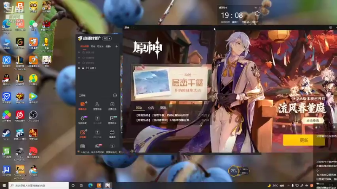Image resolution: width=337 pixels, height=189 pixels.
Task: Click the microphone icon in the system tray
Action: [x=293, y=185]
